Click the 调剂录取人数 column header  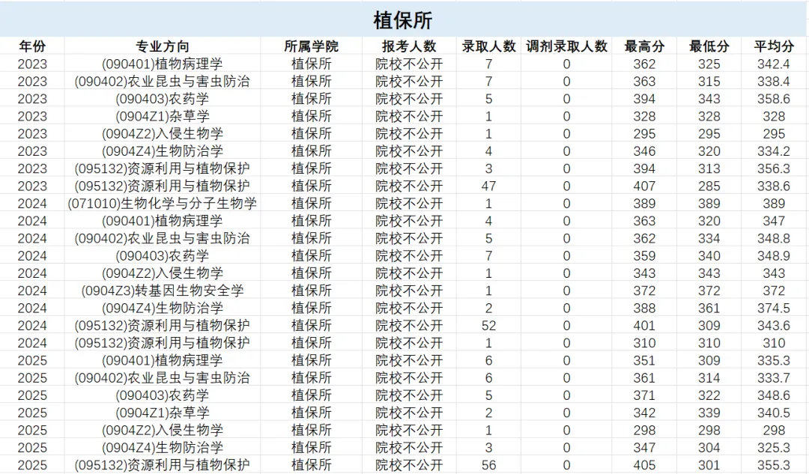point(566,46)
